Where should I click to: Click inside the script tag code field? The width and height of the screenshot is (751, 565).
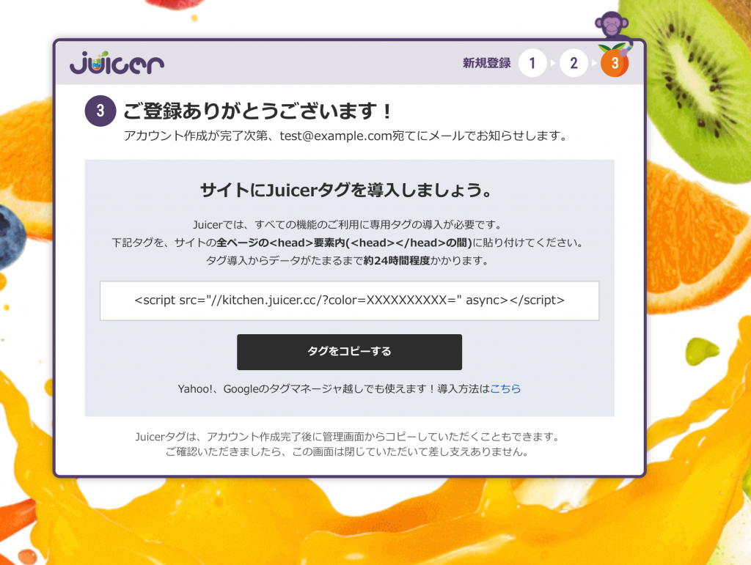[x=349, y=300]
